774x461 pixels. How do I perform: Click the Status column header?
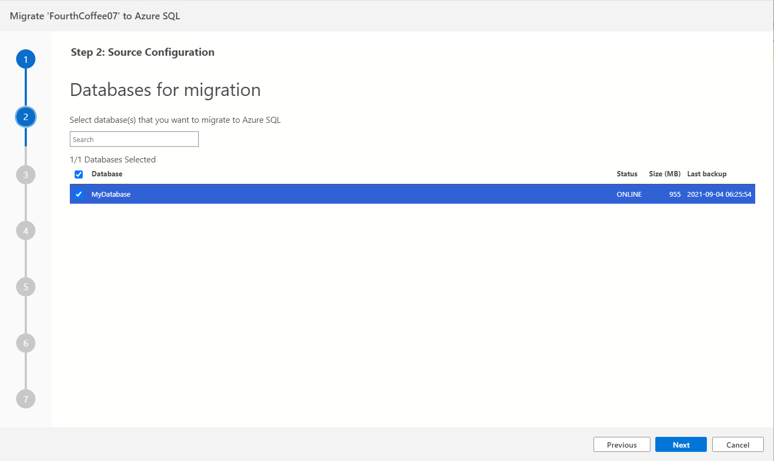click(627, 174)
